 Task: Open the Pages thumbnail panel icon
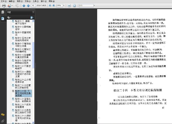pos(3,12)
